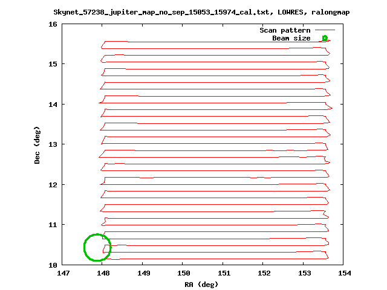The height and width of the screenshot is (290, 387).
Task: Click the x-axis tick label 152
Action: point(264,273)
